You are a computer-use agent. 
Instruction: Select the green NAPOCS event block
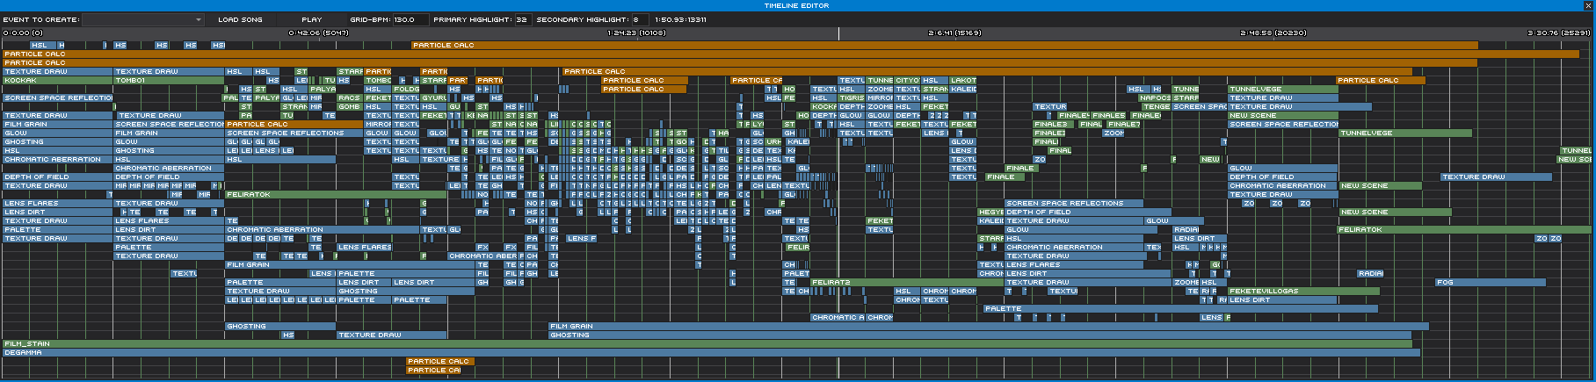(1153, 98)
